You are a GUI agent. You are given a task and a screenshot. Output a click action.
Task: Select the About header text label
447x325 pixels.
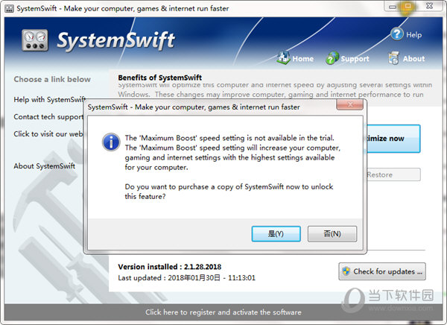point(413,59)
